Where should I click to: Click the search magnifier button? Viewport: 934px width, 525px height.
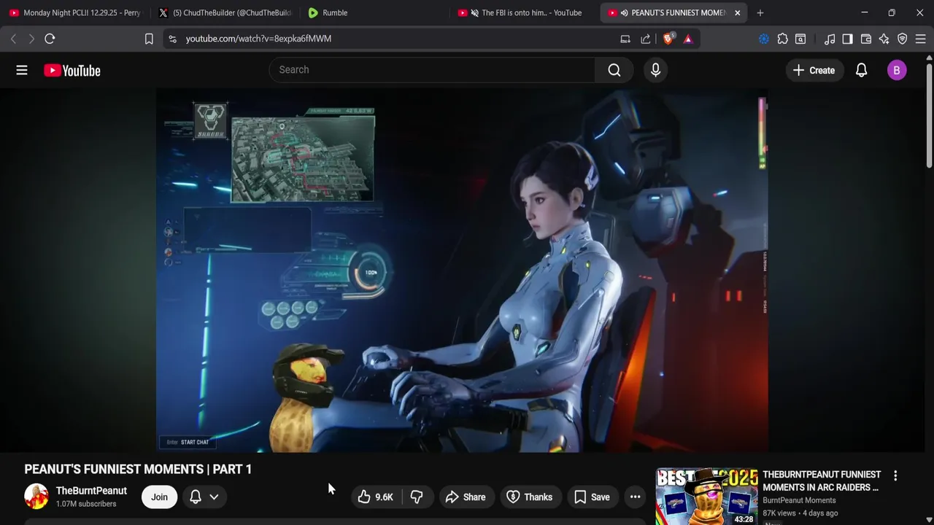(x=614, y=70)
